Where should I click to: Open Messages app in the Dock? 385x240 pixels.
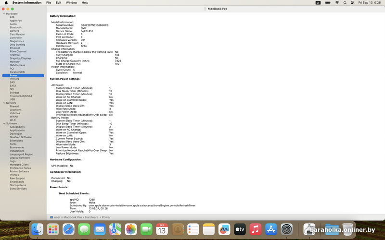pyautogui.click(x=84, y=229)
